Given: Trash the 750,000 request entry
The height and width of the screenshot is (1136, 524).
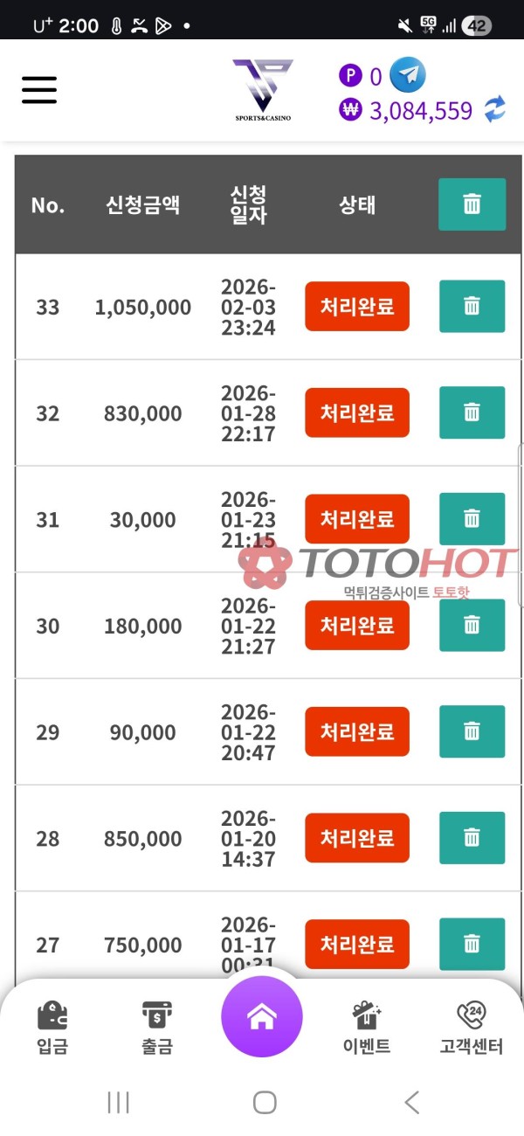Looking at the screenshot, I should coord(472,944).
